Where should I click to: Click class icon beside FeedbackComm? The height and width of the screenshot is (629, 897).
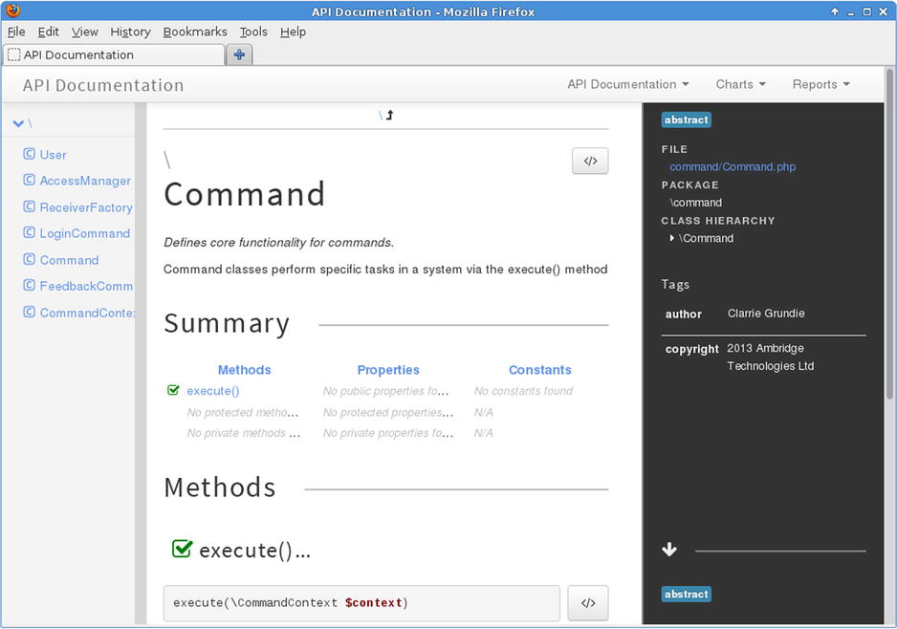pyautogui.click(x=30, y=285)
